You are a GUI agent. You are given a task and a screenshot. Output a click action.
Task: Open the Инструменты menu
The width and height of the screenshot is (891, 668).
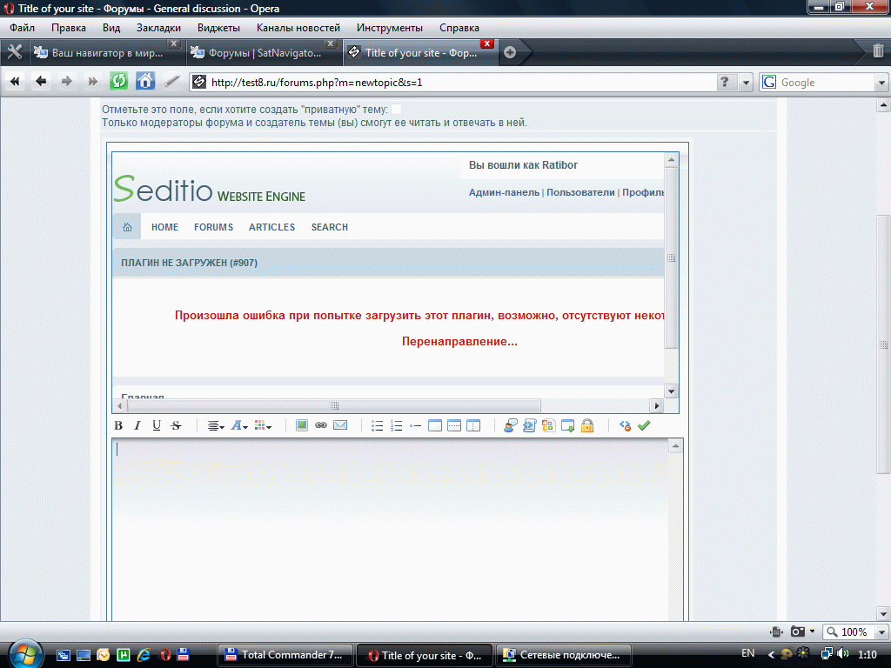[390, 28]
